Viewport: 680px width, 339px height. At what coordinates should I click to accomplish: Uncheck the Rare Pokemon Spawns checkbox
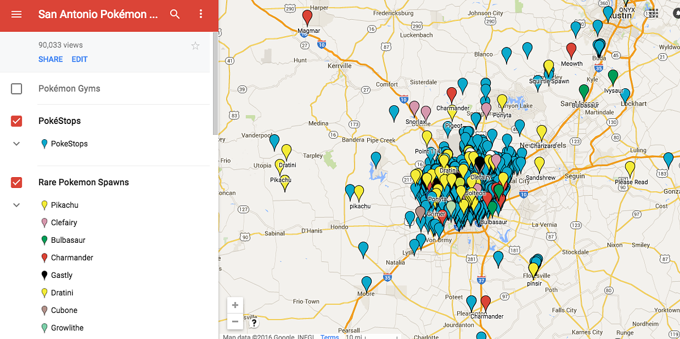tap(16, 182)
